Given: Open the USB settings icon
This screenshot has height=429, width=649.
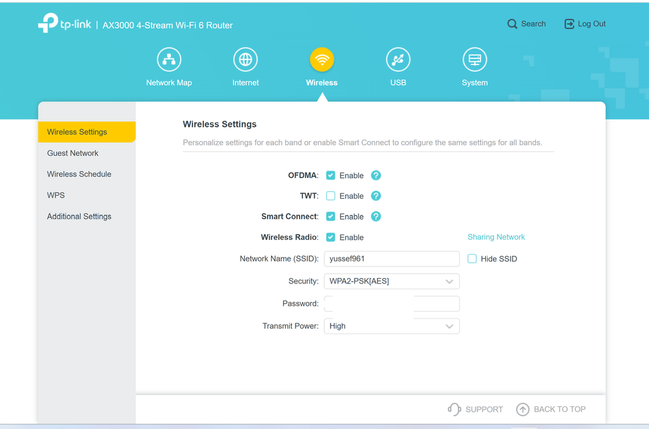Looking at the screenshot, I should pos(398,60).
